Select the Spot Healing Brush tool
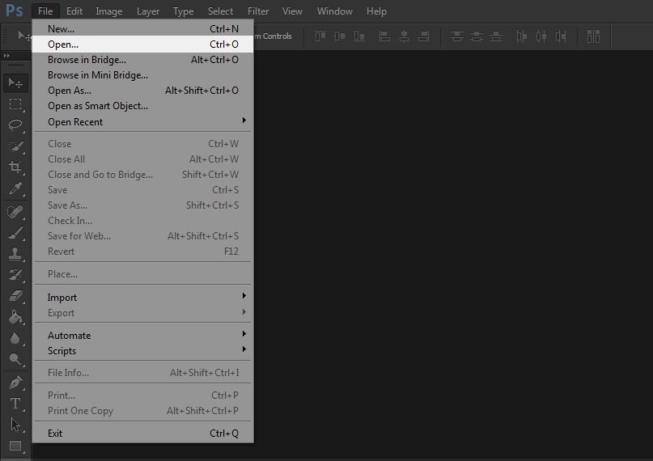 click(x=15, y=212)
